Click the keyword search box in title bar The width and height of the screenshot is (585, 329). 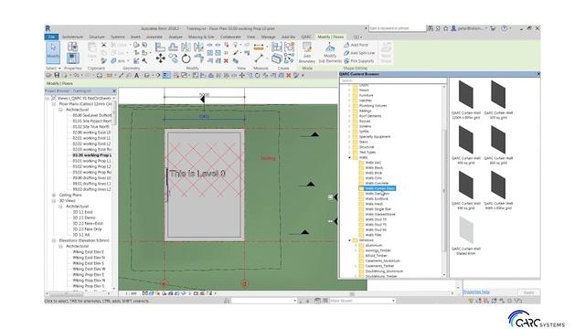click(397, 28)
